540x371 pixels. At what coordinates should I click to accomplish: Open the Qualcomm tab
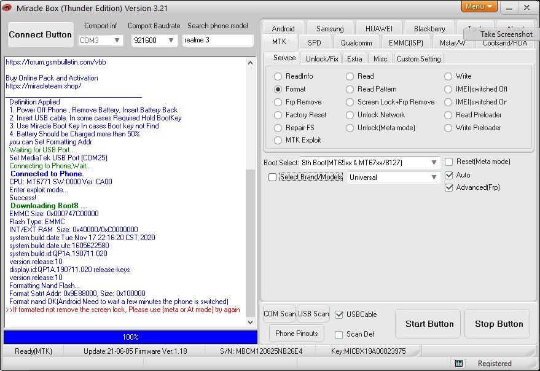pos(356,43)
